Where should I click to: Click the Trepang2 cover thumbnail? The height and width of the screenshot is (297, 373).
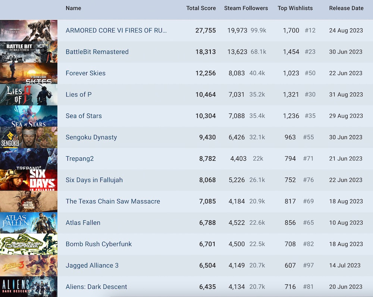click(x=29, y=159)
